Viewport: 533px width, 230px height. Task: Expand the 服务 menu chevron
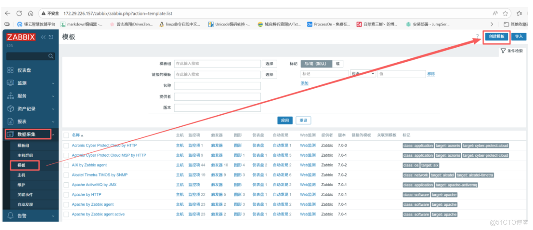[53, 96]
